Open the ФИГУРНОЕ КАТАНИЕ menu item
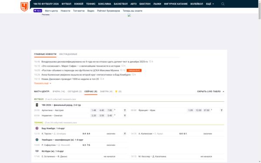 coord(176,4)
